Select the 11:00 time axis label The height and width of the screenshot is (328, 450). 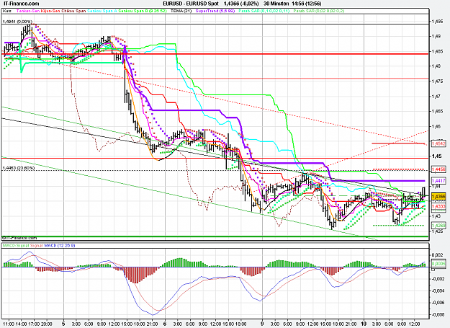(9, 324)
